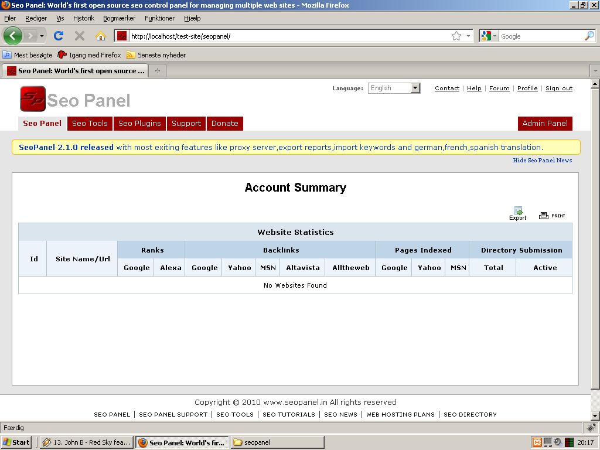This screenshot has width=600, height=450.
Task: Click the tray clock showing 20:17
Action: click(585, 442)
